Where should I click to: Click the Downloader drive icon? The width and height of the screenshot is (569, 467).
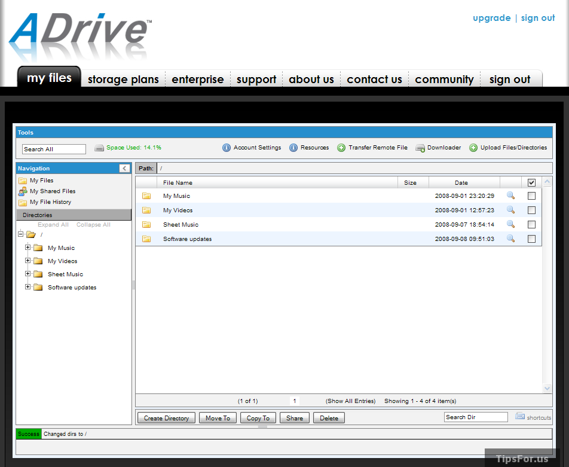coord(420,148)
